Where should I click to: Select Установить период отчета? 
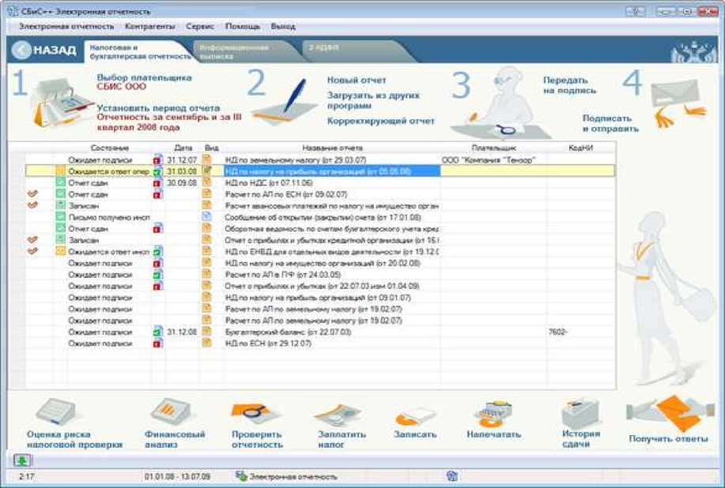158,107
